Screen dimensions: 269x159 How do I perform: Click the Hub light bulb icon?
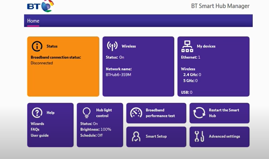[x=87, y=112]
